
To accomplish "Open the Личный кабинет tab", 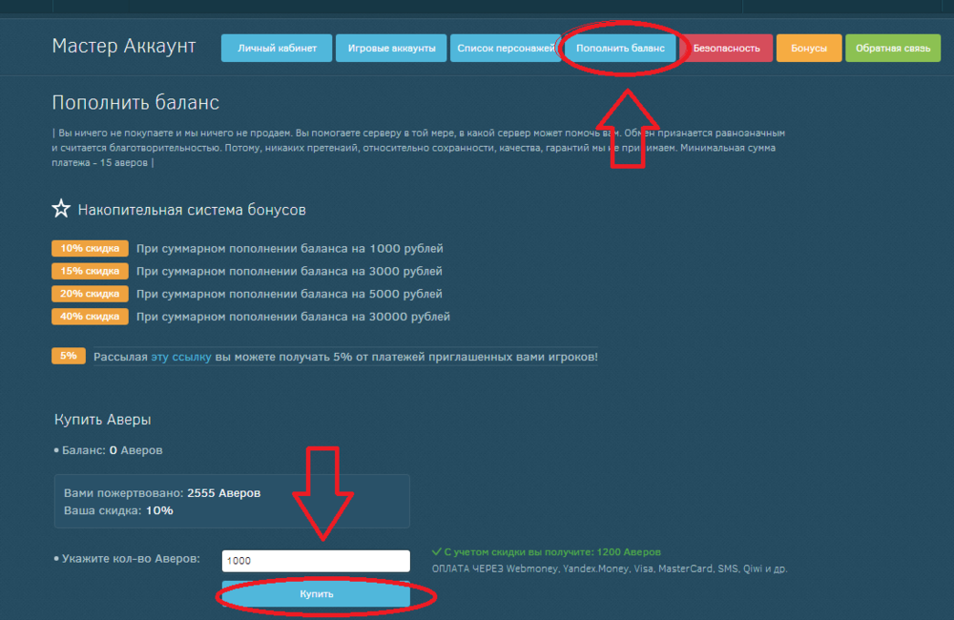I will (276, 48).
